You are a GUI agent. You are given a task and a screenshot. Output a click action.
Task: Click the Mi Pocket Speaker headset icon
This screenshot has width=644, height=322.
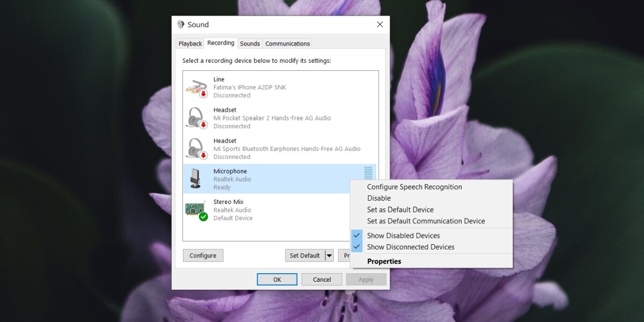tap(196, 118)
